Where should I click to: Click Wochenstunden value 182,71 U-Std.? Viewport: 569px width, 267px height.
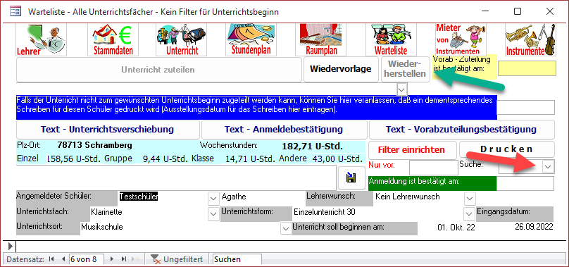click(x=312, y=147)
